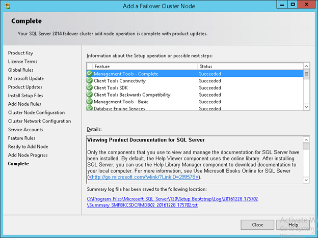Click the success icon next to Client Tools Connectivity
The height and width of the screenshot is (238, 318).
pyautogui.click(x=90, y=81)
